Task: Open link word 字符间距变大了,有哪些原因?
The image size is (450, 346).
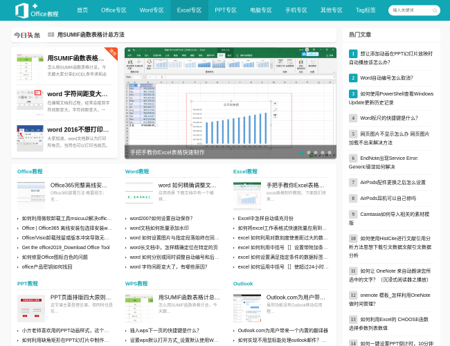Action: click(168, 267)
